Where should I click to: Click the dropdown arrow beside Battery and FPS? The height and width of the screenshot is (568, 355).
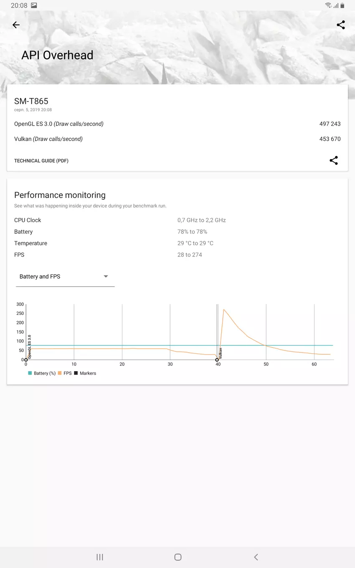[106, 276]
